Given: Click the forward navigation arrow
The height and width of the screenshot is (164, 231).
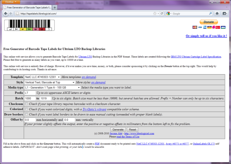Looking at the screenshot, I should pyautogui.click(x=11, y=13).
